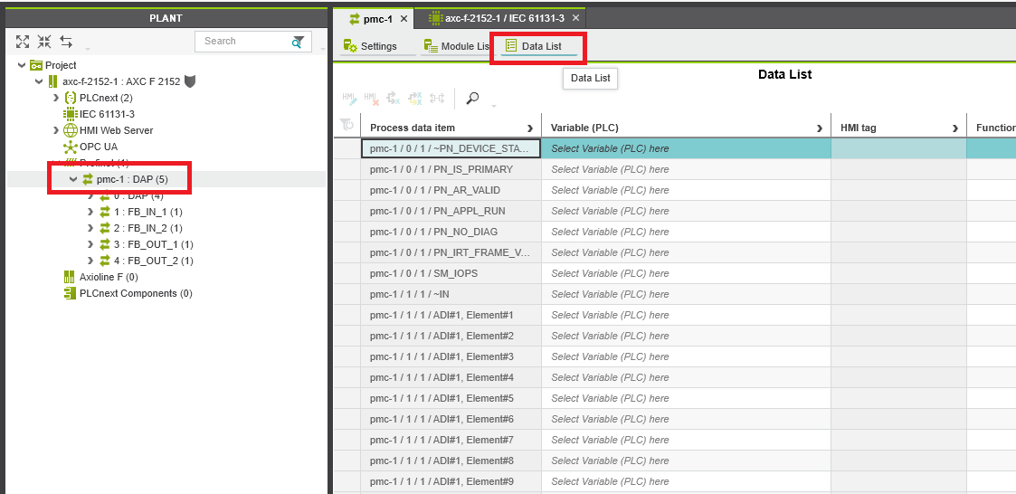Click the Search field in PLANT panel
1016x494 pixels.
click(x=244, y=42)
